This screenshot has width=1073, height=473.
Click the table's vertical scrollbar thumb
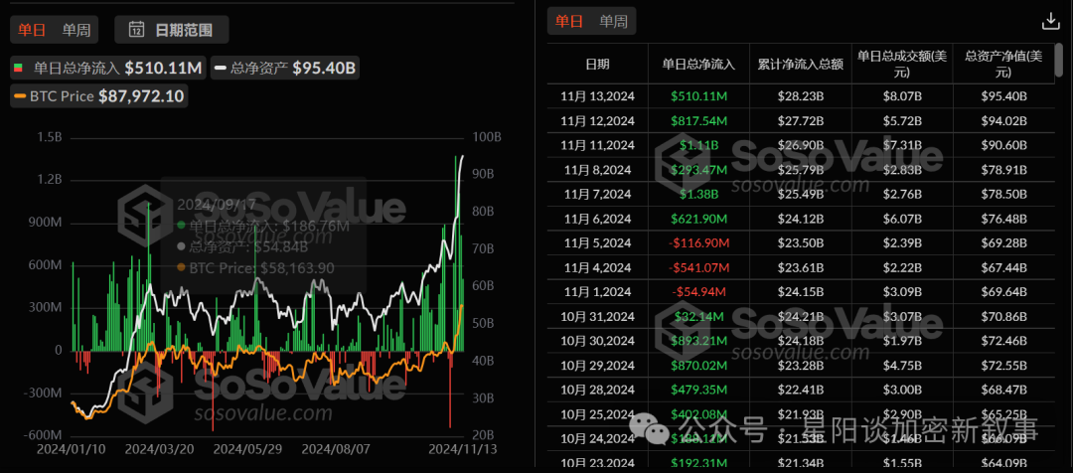click(x=1059, y=62)
